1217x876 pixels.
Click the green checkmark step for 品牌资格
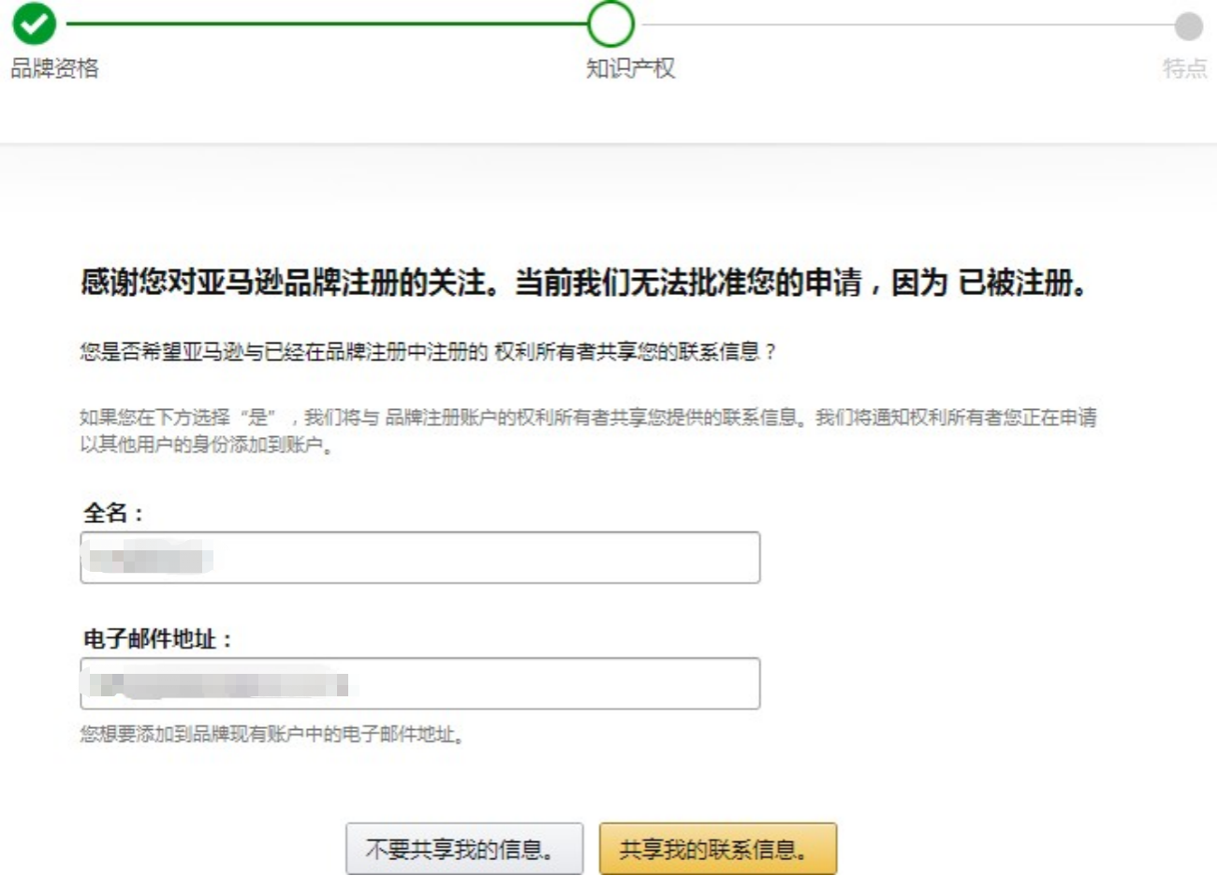tap(35, 23)
